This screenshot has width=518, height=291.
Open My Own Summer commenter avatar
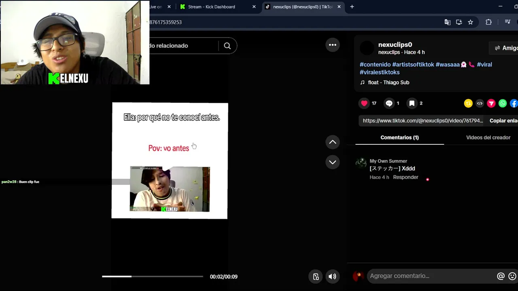[x=361, y=163]
